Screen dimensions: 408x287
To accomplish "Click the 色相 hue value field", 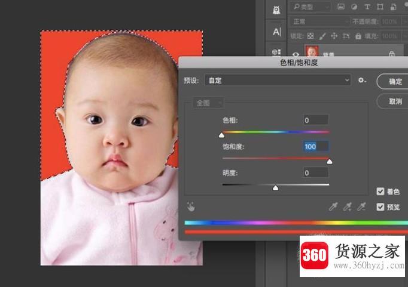I will click(316, 120).
